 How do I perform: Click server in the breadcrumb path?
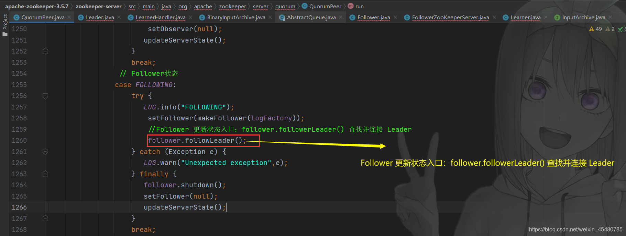click(261, 6)
